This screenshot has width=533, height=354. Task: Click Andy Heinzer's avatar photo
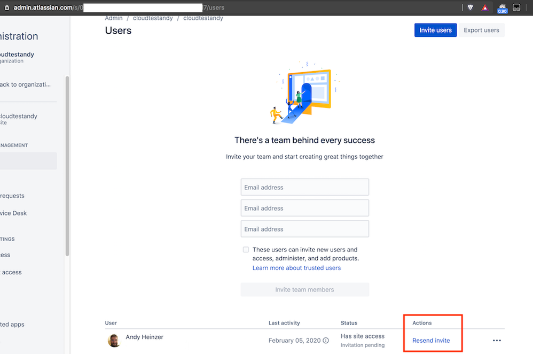[114, 341]
